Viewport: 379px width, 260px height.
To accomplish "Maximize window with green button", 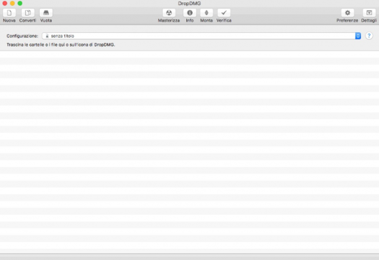I will (20, 3).
